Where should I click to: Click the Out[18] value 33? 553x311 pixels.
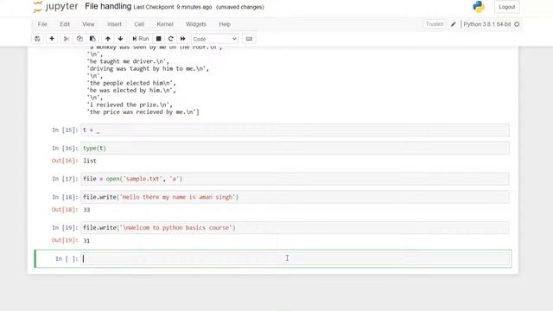pos(86,210)
